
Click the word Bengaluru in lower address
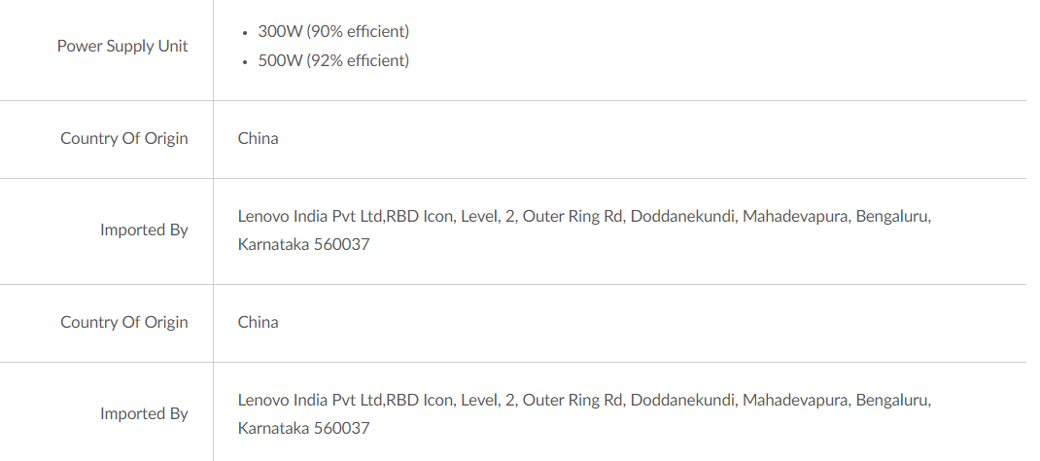[x=892, y=400]
